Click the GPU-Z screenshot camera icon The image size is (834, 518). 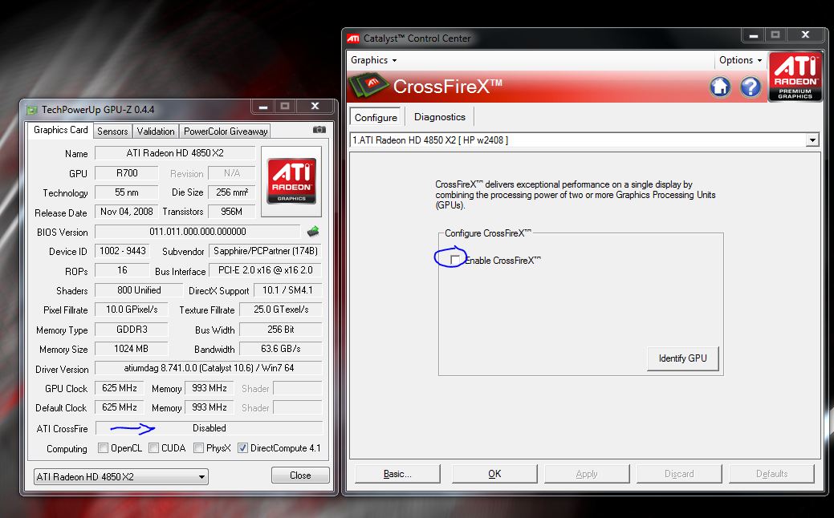(319, 130)
